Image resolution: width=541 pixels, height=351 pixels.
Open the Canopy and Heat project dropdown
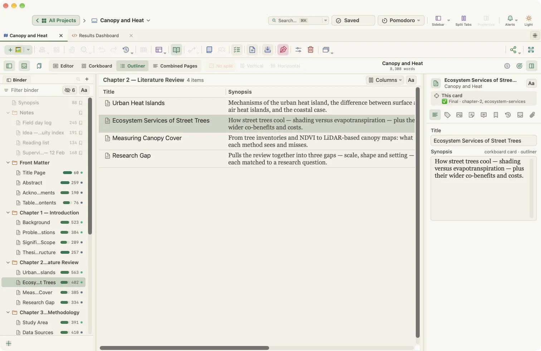[x=121, y=20]
